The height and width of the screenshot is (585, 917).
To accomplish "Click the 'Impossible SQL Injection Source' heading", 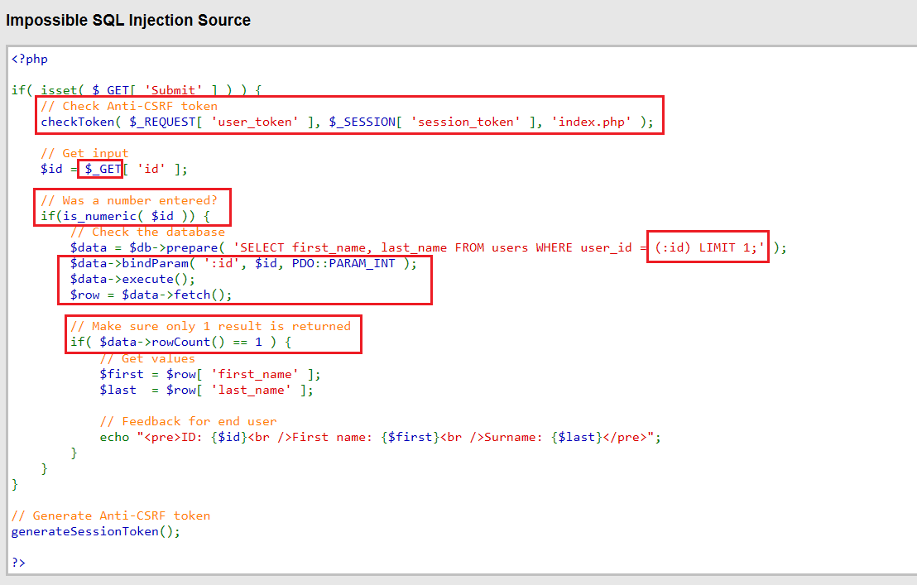I will pos(128,21).
